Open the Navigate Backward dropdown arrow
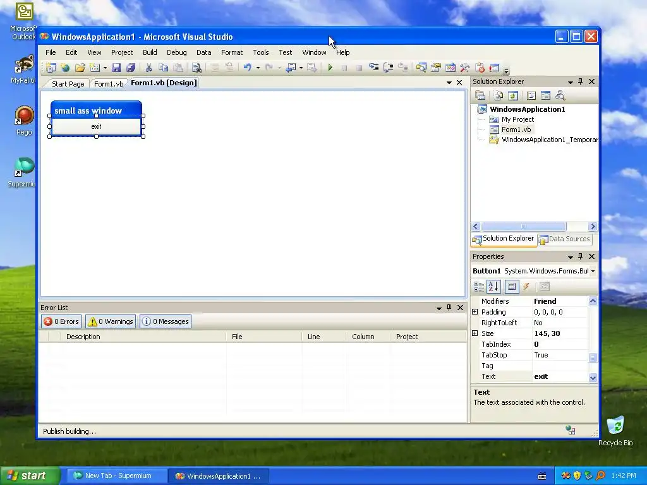Image resolution: width=647 pixels, height=485 pixels. (301, 68)
